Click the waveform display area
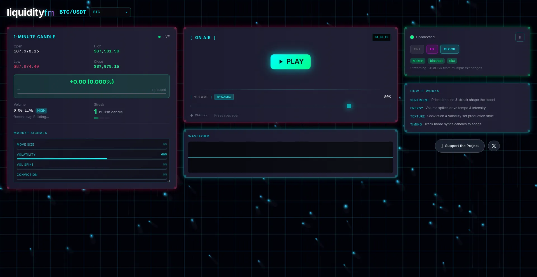 tap(290, 157)
